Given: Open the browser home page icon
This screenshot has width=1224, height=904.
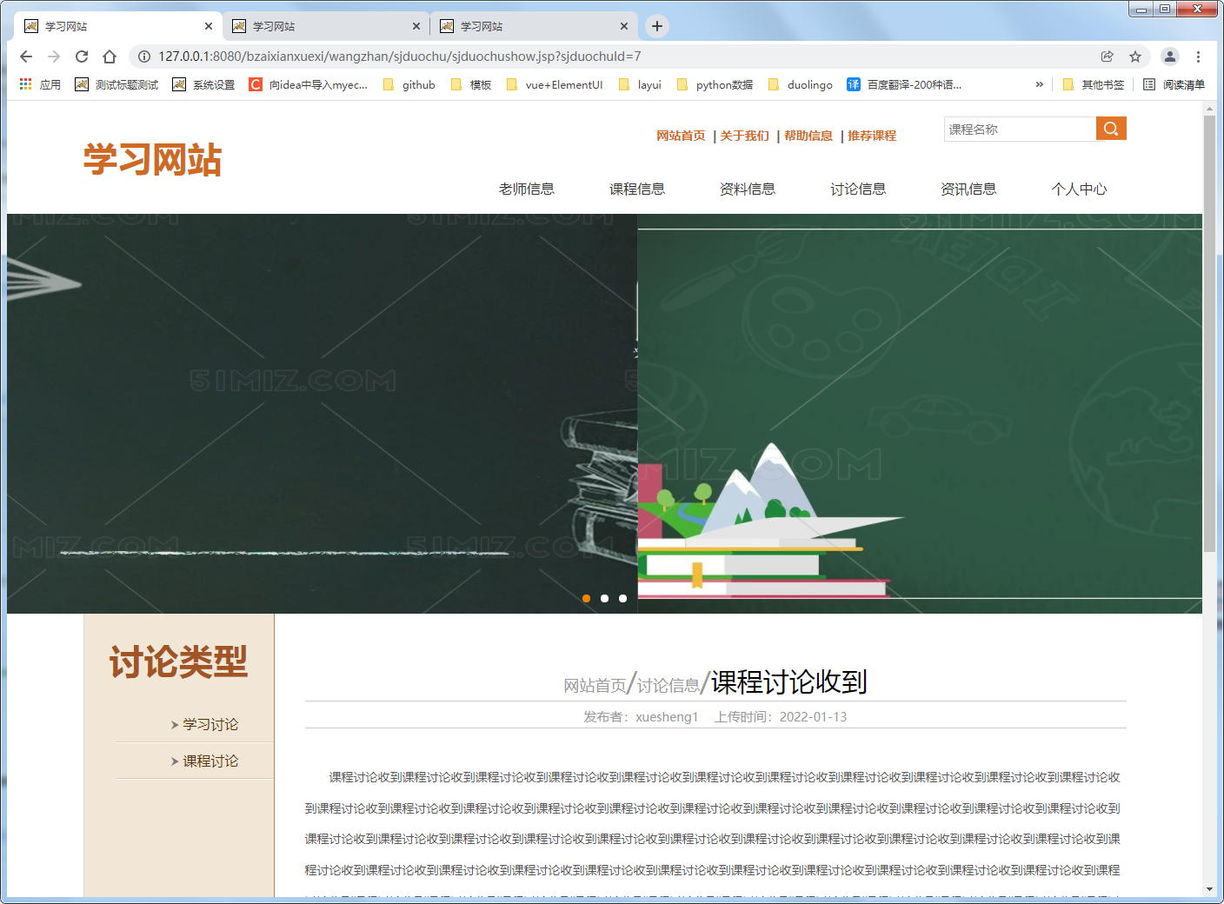Looking at the screenshot, I should click(110, 56).
